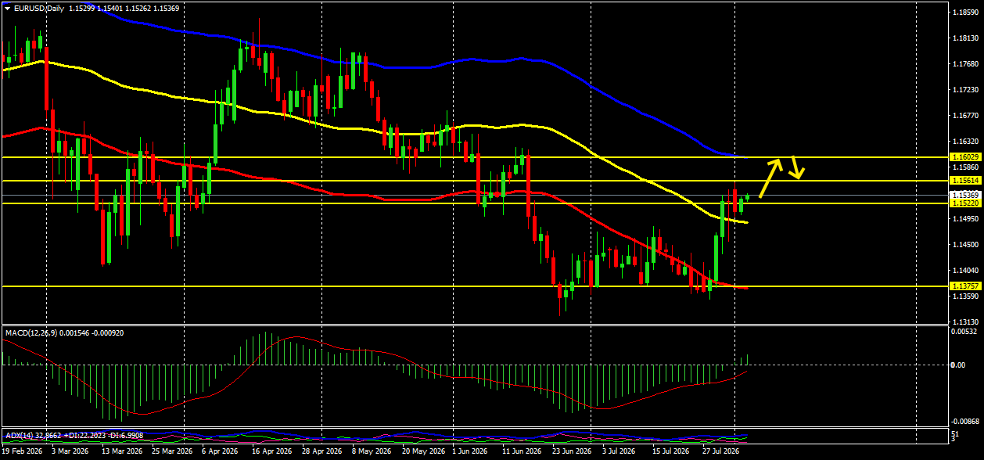Click the 16 Apr 2026 date label
The height and width of the screenshot is (460, 984).
click(x=272, y=451)
